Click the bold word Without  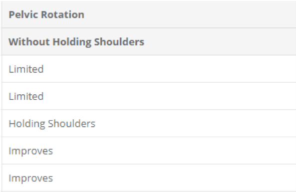(x=29, y=42)
